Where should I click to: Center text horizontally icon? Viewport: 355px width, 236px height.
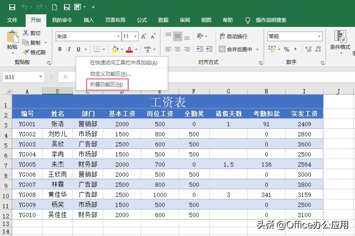click(x=178, y=49)
